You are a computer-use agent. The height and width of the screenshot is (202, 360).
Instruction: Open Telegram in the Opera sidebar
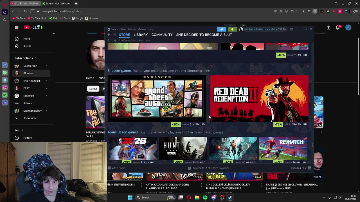pyautogui.click(x=4, y=80)
